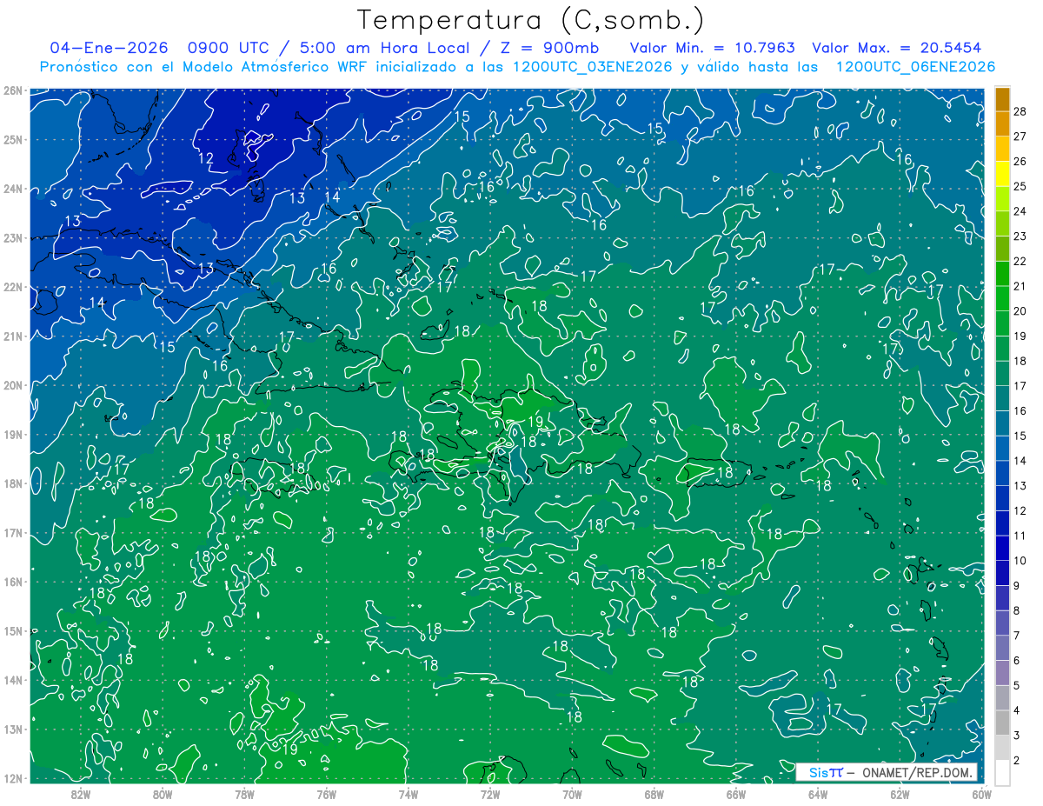
Task: Click the '26' label on the color scale
Action: tap(1020, 162)
